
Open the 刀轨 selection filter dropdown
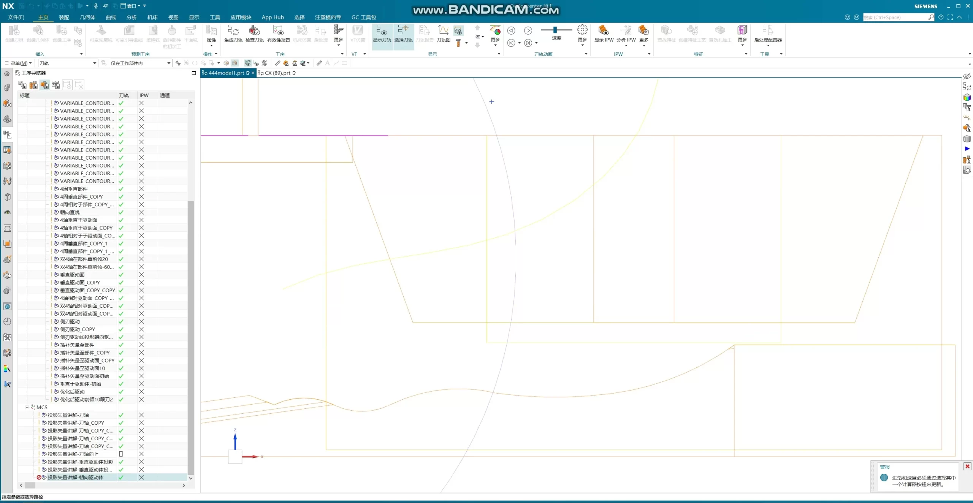coord(95,63)
